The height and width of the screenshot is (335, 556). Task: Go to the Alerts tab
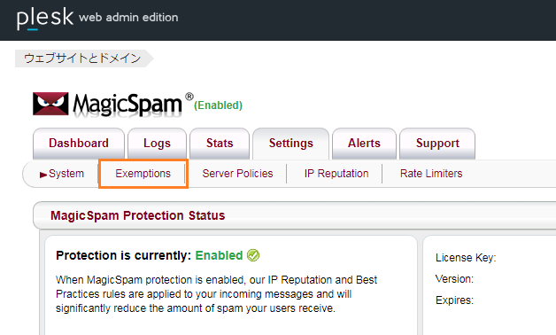(364, 143)
